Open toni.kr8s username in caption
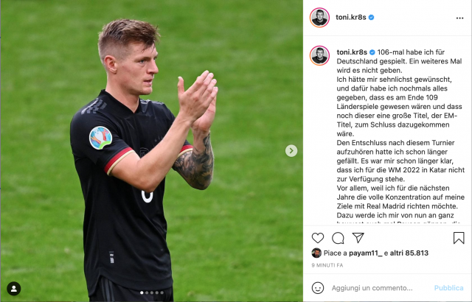 pyautogui.click(x=352, y=52)
